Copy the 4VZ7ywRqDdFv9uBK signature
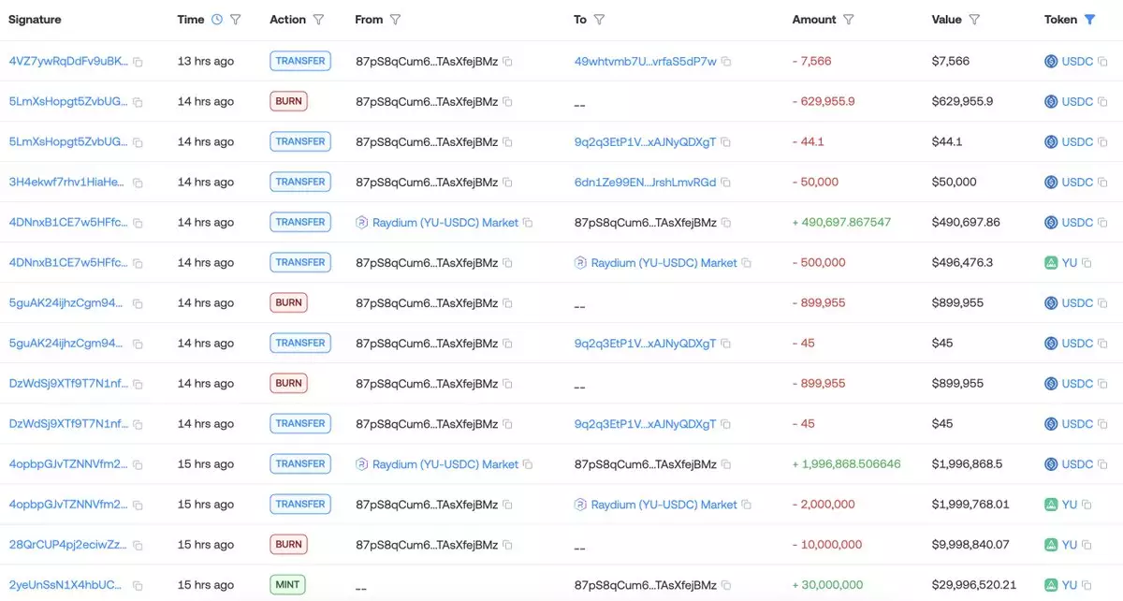 click(x=138, y=62)
